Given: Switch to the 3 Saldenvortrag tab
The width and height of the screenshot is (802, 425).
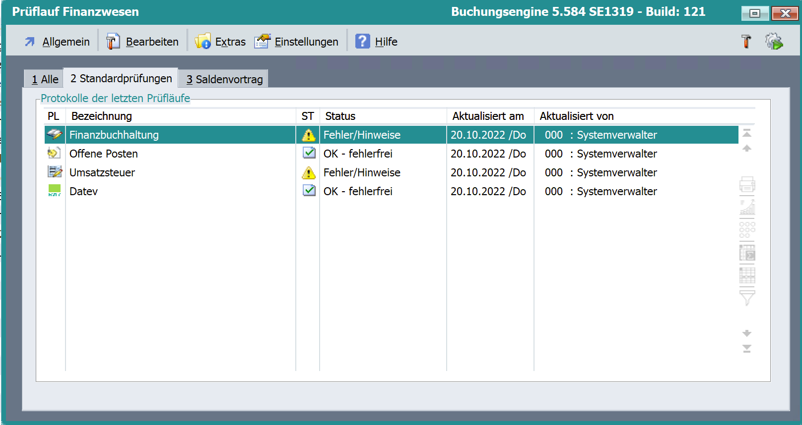Looking at the screenshot, I should (224, 79).
